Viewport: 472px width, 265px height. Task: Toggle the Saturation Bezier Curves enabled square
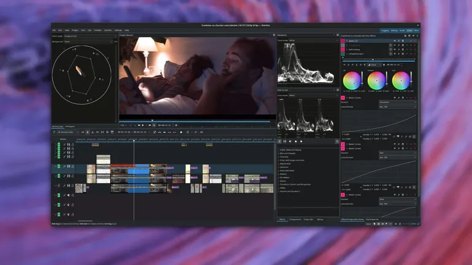click(x=343, y=98)
